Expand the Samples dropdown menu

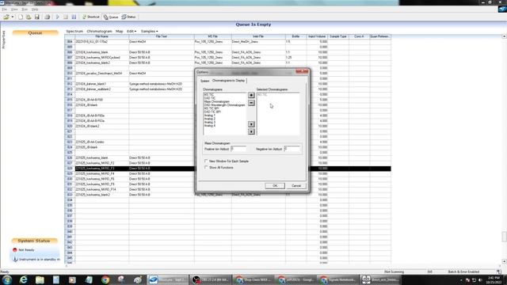click(x=150, y=32)
